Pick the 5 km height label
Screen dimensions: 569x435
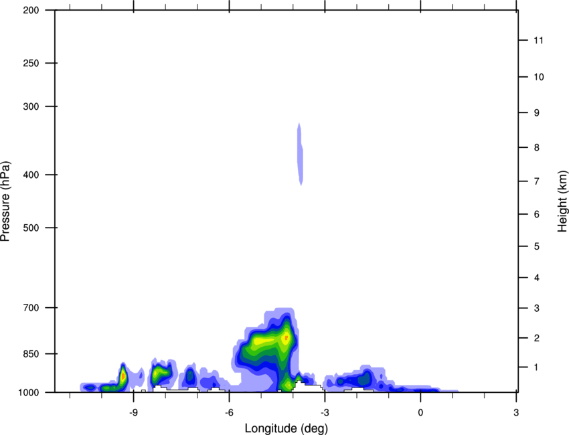click(537, 247)
